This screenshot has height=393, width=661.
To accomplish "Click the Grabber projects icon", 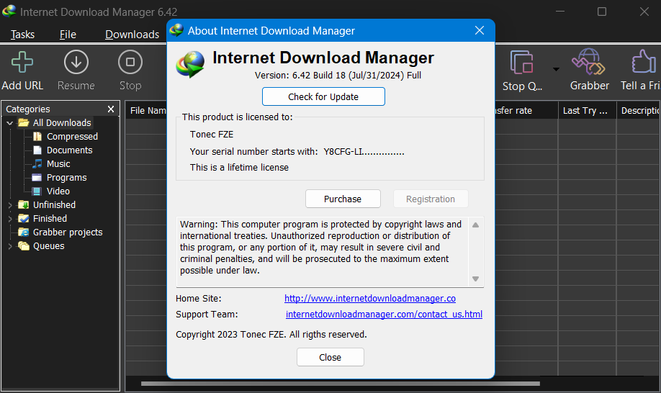I will [24, 232].
